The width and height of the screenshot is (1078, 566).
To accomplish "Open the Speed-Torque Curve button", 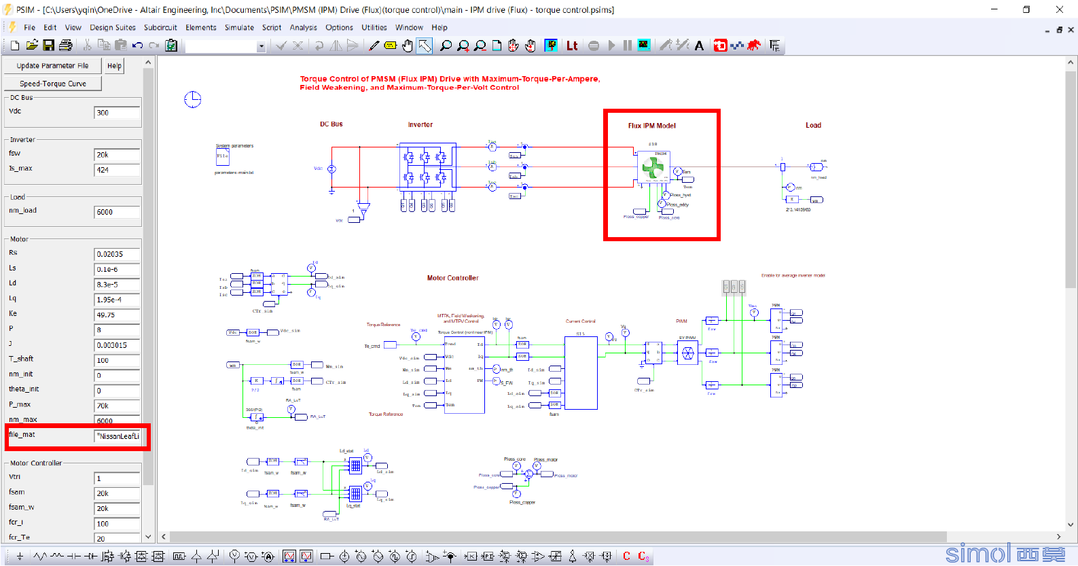I will (x=53, y=84).
